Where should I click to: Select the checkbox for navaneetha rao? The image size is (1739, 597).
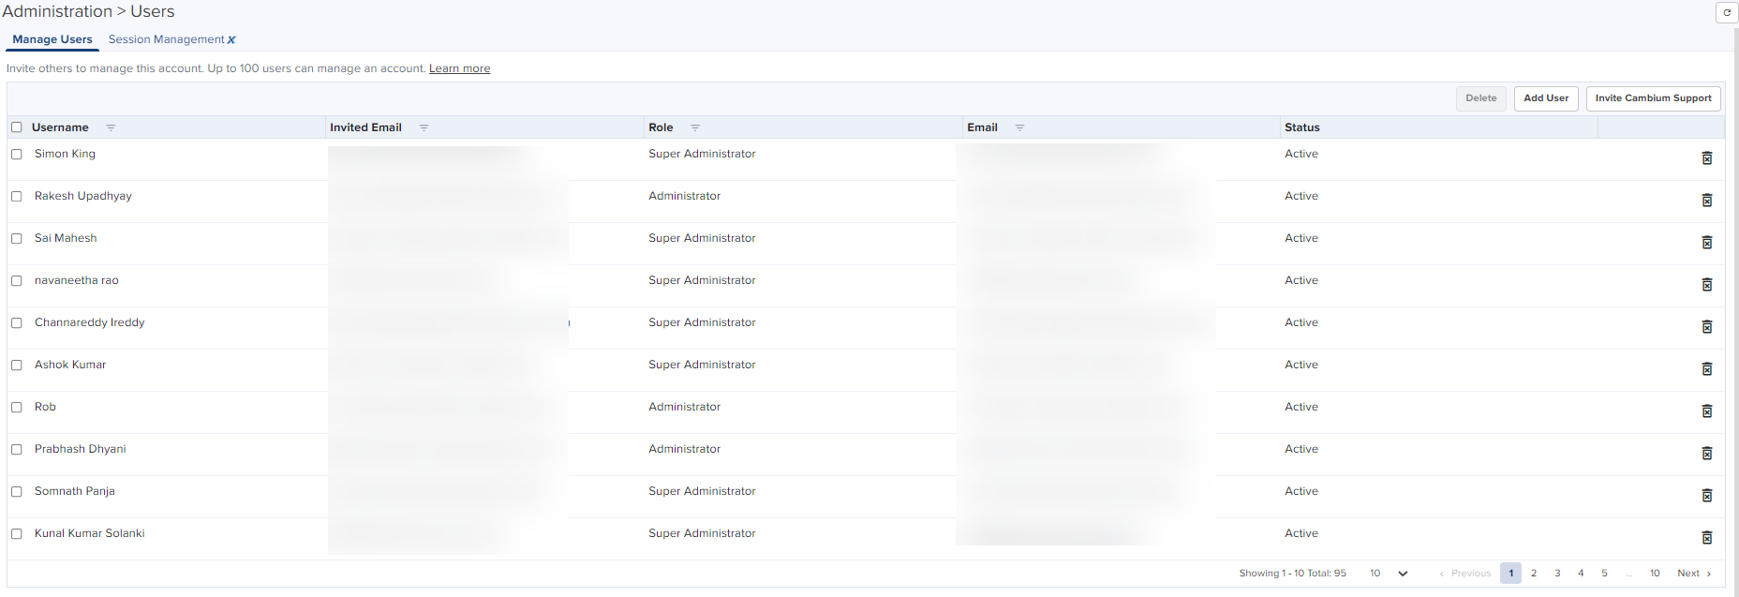point(17,281)
